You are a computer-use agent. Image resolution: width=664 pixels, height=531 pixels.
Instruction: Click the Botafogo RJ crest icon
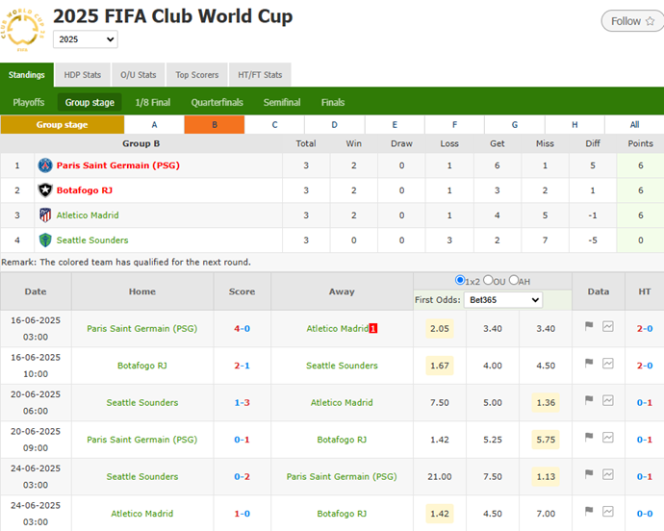pos(45,190)
